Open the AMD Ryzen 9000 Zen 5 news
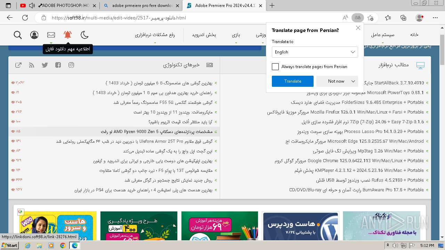This screenshot has width=445, height=250. [x=157, y=132]
